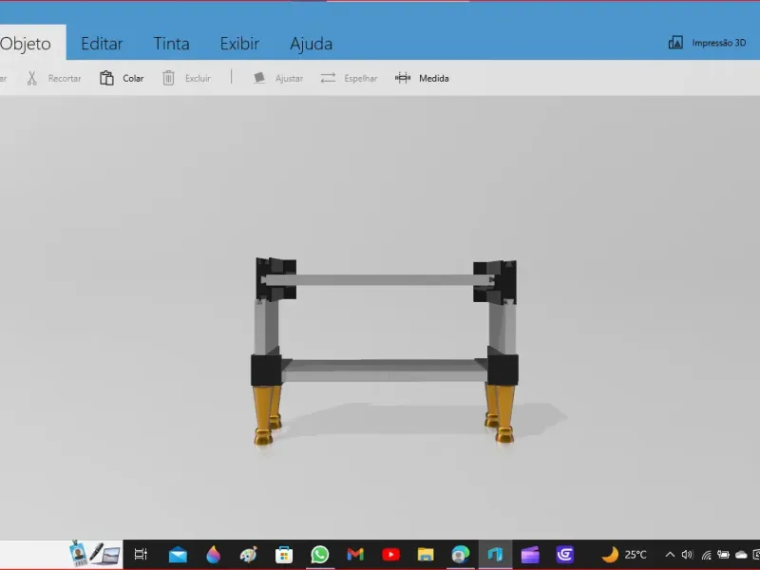Expand the hidden system tray icons
760x570 pixels.
coord(670,554)
